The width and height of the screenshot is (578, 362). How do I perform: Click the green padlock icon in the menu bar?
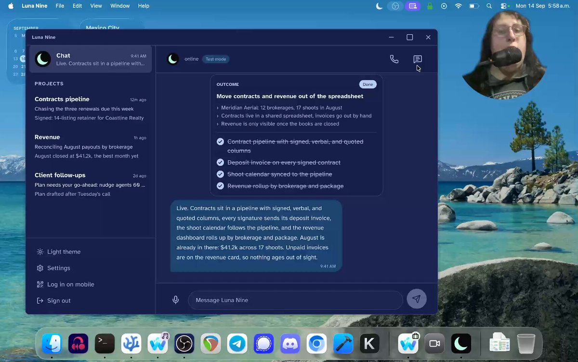coord(430,6)
